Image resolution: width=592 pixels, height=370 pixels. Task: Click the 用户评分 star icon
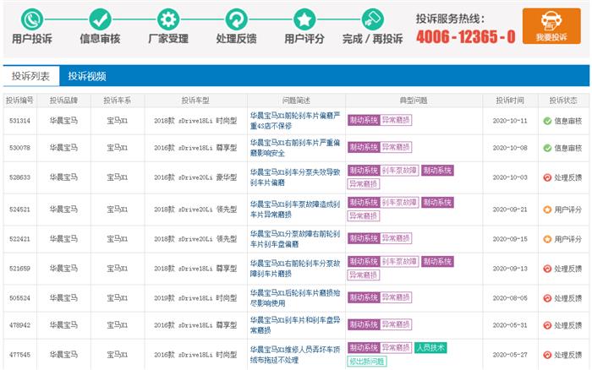point(304,19)
